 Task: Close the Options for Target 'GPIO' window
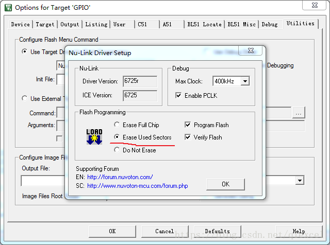coord(315,5)
